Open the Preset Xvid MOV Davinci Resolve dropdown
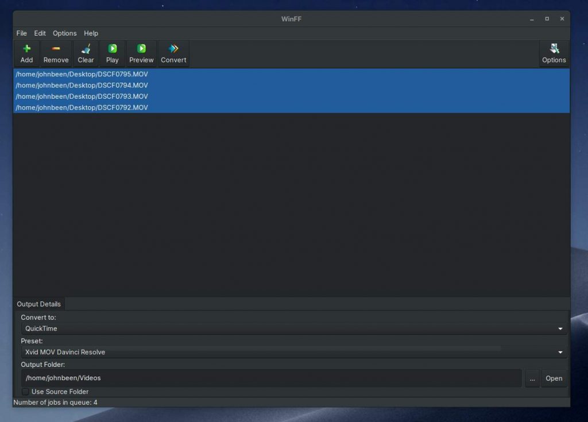Viewport: 588px width, 422px height. (293, 352)
